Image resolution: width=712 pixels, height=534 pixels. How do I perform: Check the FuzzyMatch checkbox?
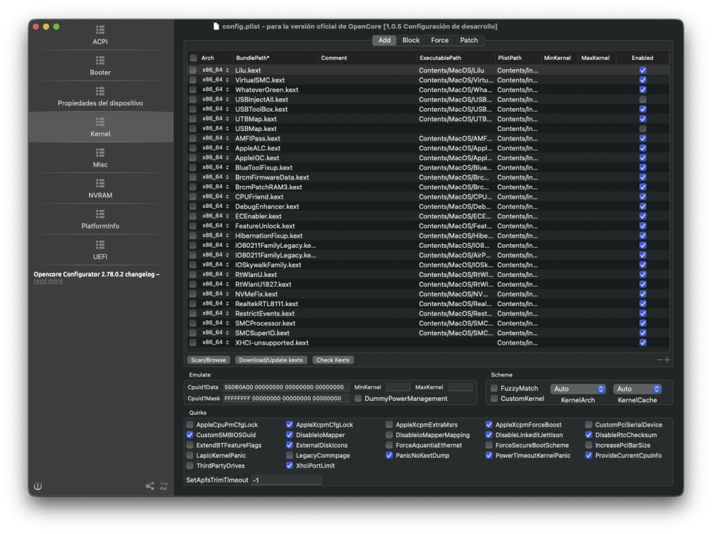pyautogui.click(x=494, y=388)
